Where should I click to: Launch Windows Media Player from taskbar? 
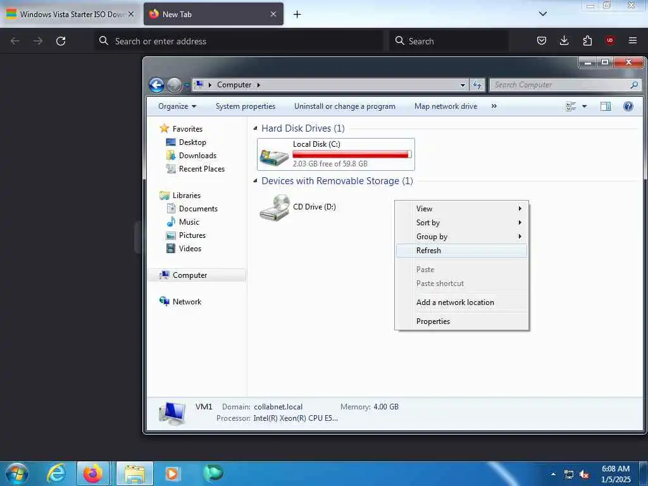click(x=172, y=473)
